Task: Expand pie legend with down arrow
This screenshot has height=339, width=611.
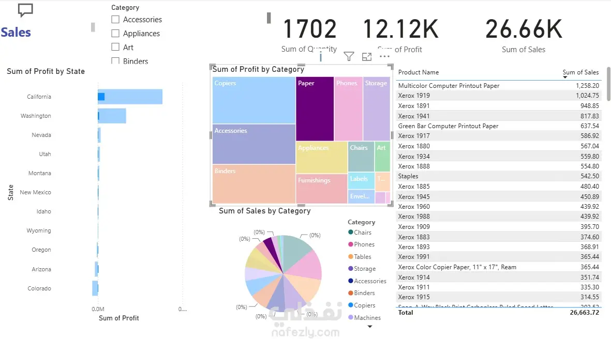Action: coord(370,327)
